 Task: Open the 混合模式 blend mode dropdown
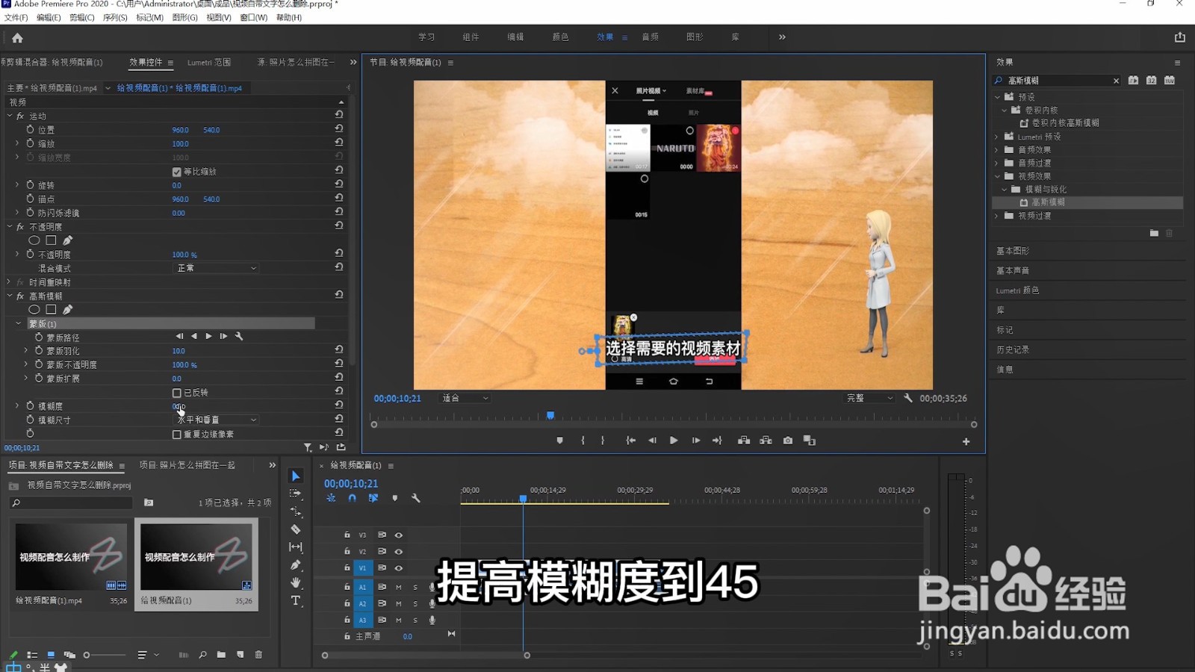click(x=216, y=268)
